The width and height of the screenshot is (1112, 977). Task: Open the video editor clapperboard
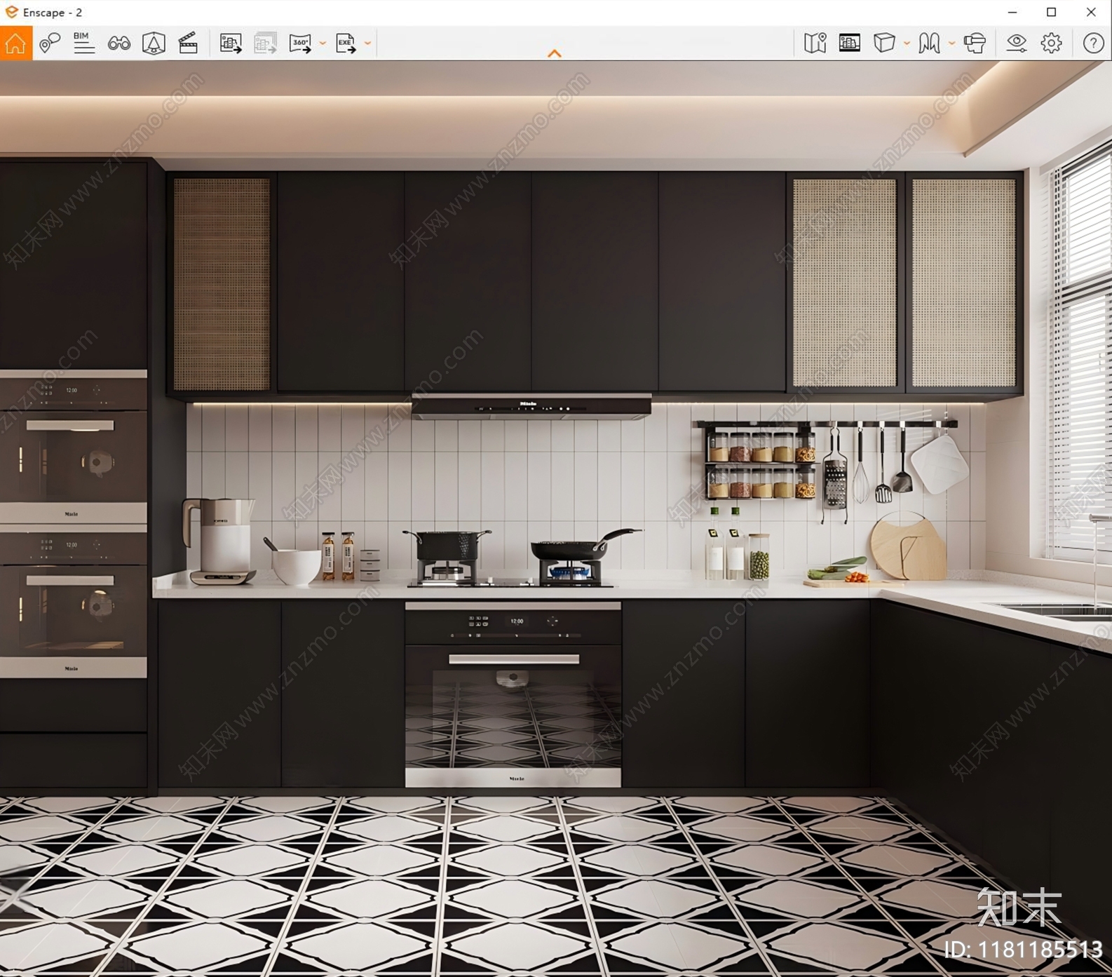click(x=188, y=43)
